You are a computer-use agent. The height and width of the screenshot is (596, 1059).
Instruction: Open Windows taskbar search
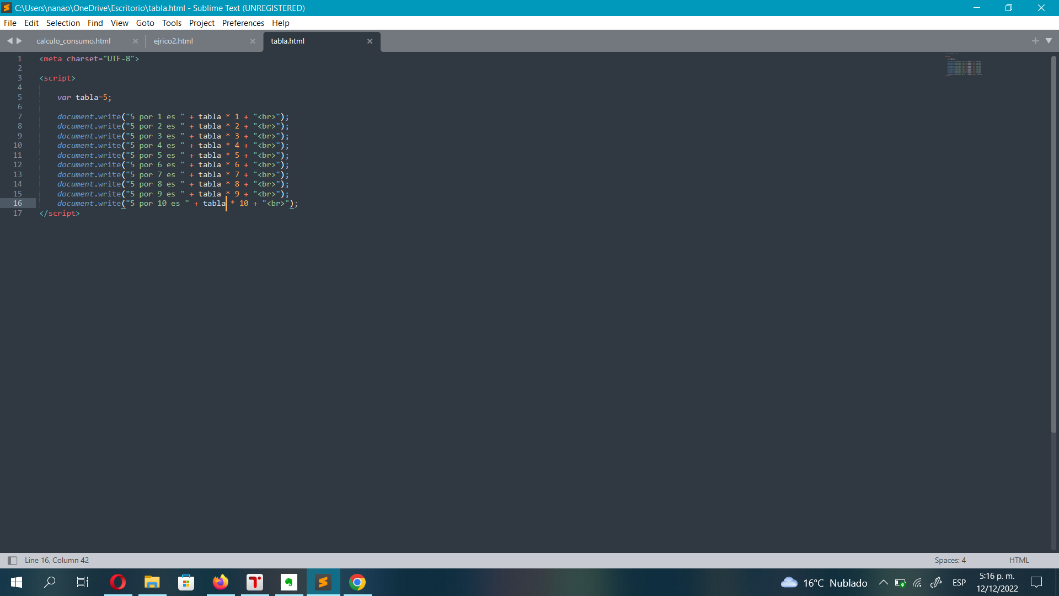click(50, 582)
